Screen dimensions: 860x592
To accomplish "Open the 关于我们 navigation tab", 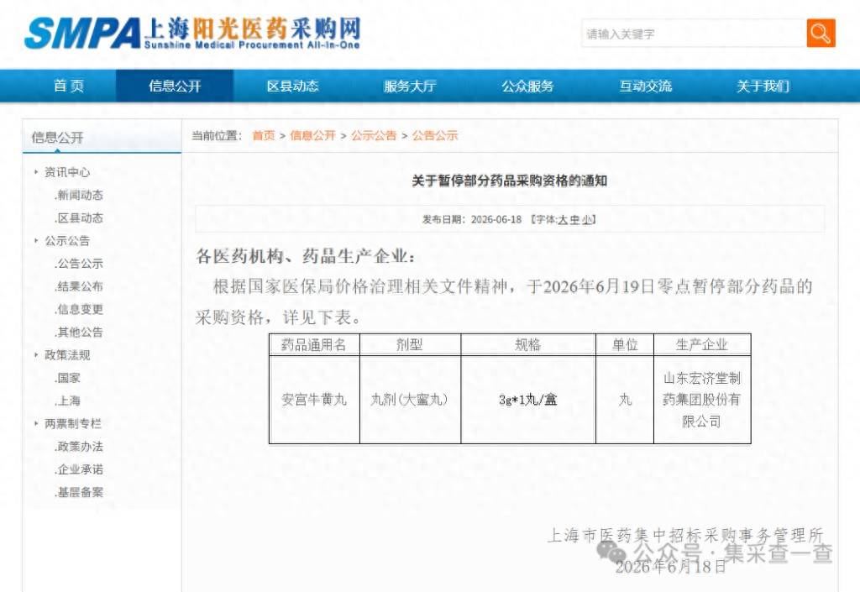I will [x=763, y=86].
